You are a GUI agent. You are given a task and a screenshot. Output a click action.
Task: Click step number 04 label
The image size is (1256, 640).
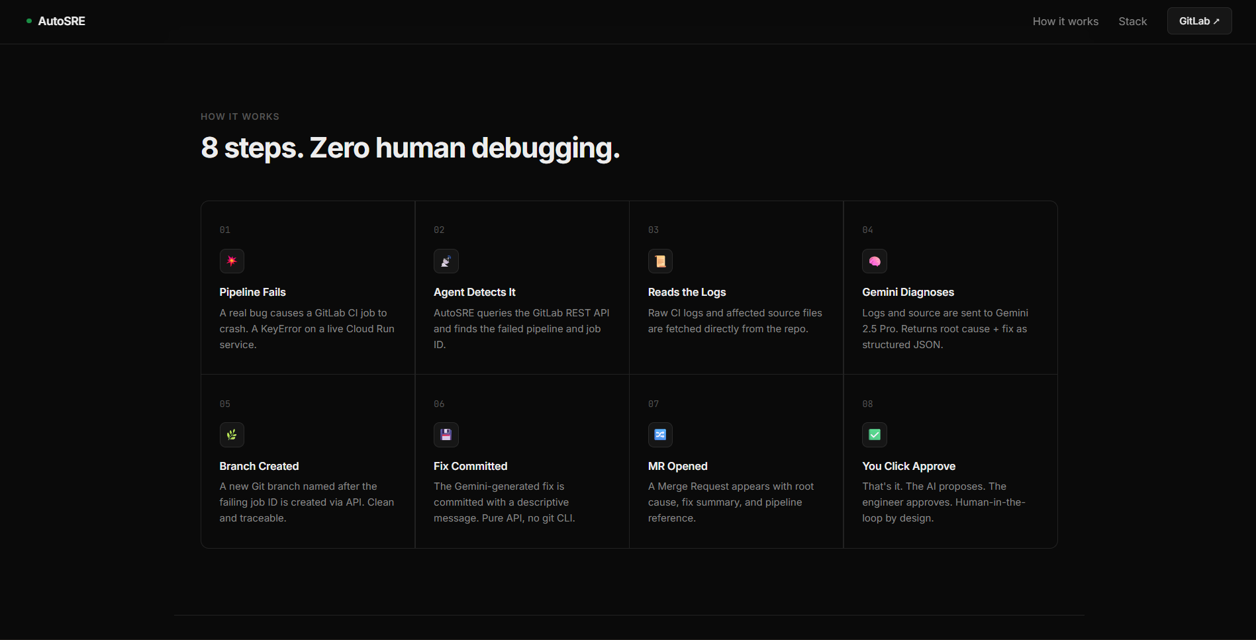tap(867, 230)
